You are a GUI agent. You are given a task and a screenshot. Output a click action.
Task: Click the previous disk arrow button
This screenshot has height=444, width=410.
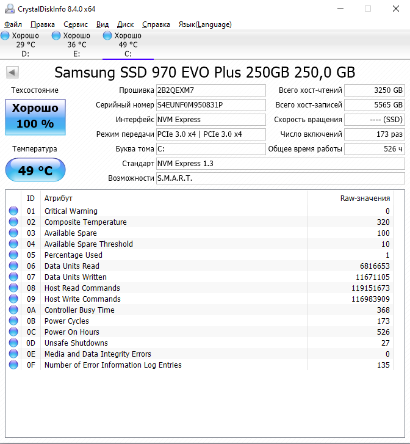pyautogui.click(x=12, y=73)
